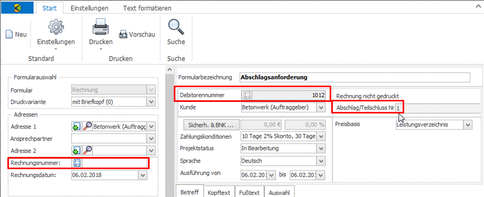Click the Abschlag/Teilschluss Nr field

(438, 108)
